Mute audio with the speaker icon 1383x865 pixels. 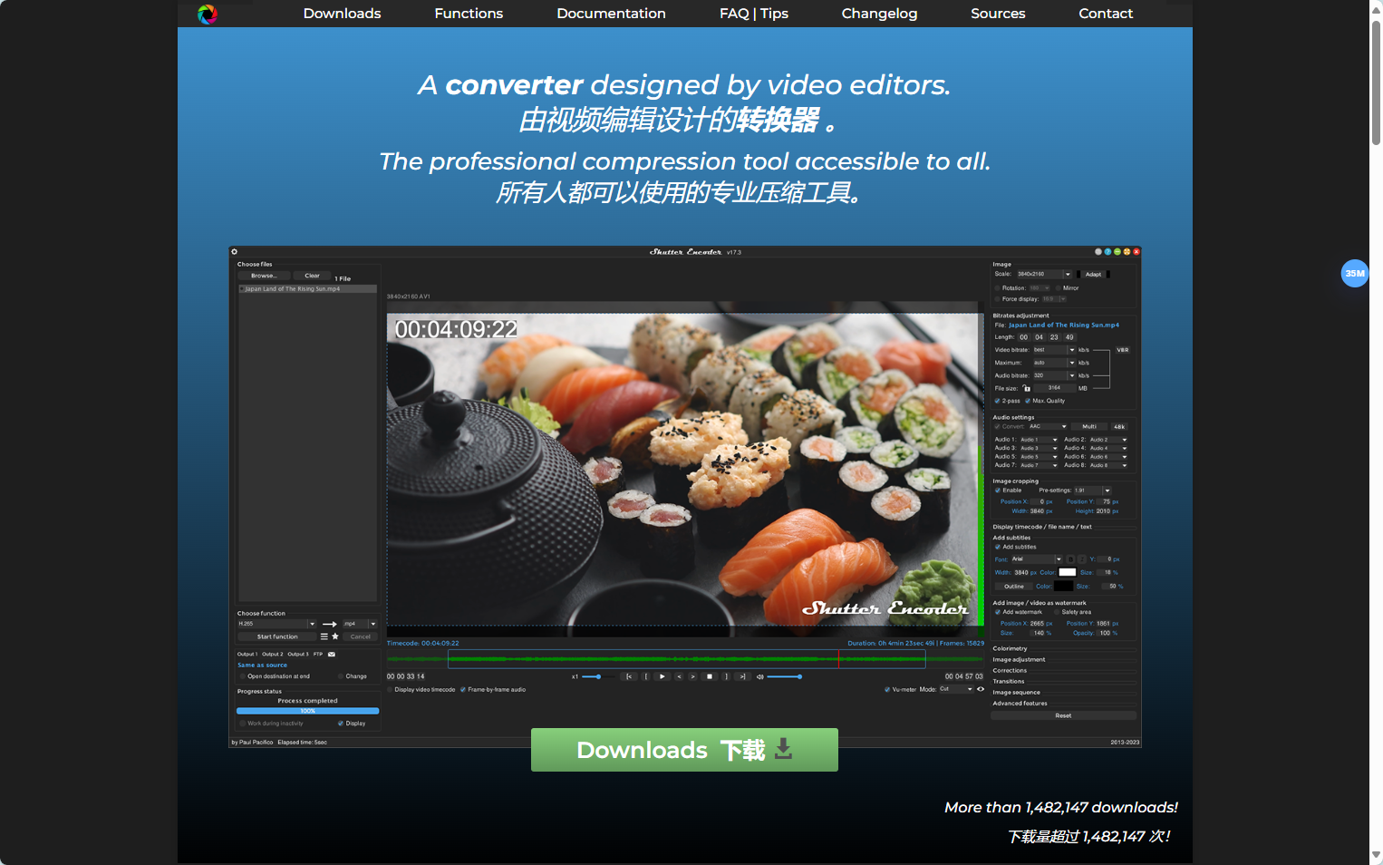(x=759, y=676)
